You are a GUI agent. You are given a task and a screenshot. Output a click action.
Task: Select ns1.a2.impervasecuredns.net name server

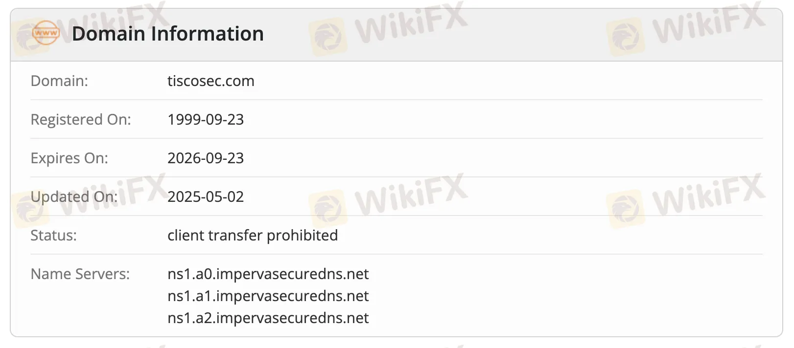click(x=268, y=318)
